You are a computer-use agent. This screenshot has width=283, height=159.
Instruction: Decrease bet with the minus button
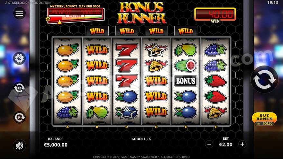[209, 145]
